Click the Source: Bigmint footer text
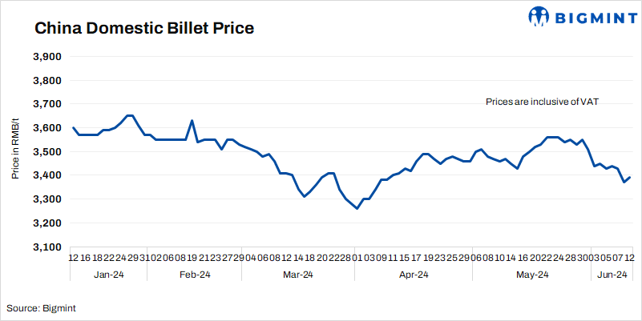 42,307
